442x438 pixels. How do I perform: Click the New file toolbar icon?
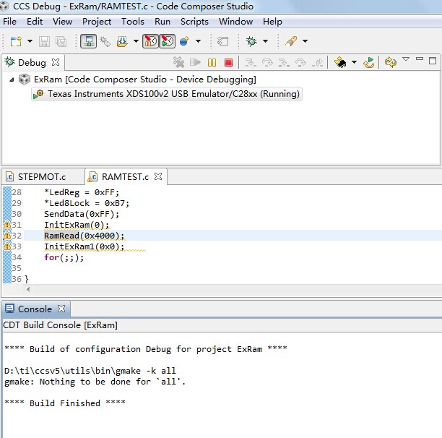[14, 41]
